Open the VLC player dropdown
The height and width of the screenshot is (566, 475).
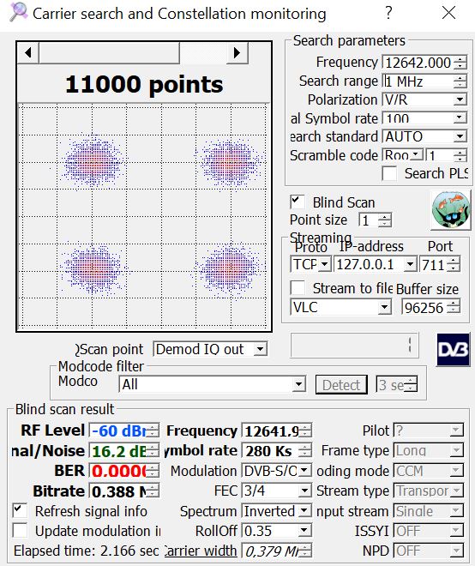[385, 308]
